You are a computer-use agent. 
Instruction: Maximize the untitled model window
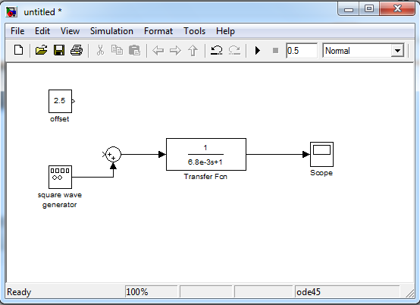pos(369,9)
